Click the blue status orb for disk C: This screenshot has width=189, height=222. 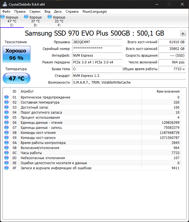tap(3, 17)
